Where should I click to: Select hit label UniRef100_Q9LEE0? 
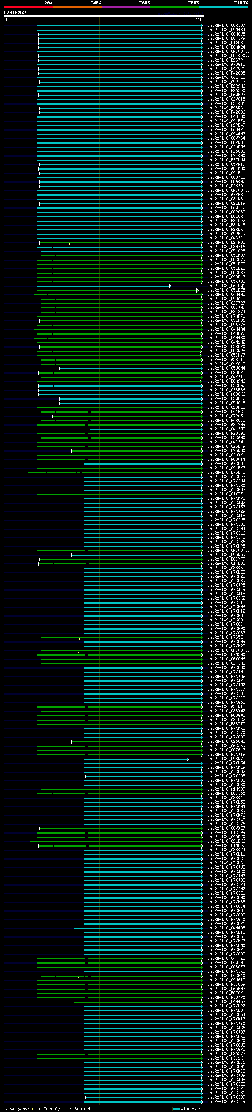226,121
